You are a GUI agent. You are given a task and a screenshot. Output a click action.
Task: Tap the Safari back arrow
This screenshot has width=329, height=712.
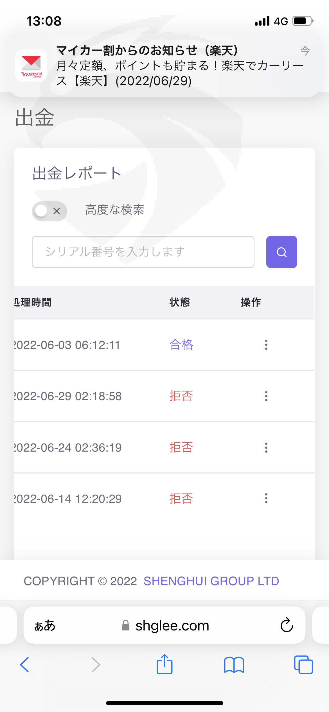25,665
